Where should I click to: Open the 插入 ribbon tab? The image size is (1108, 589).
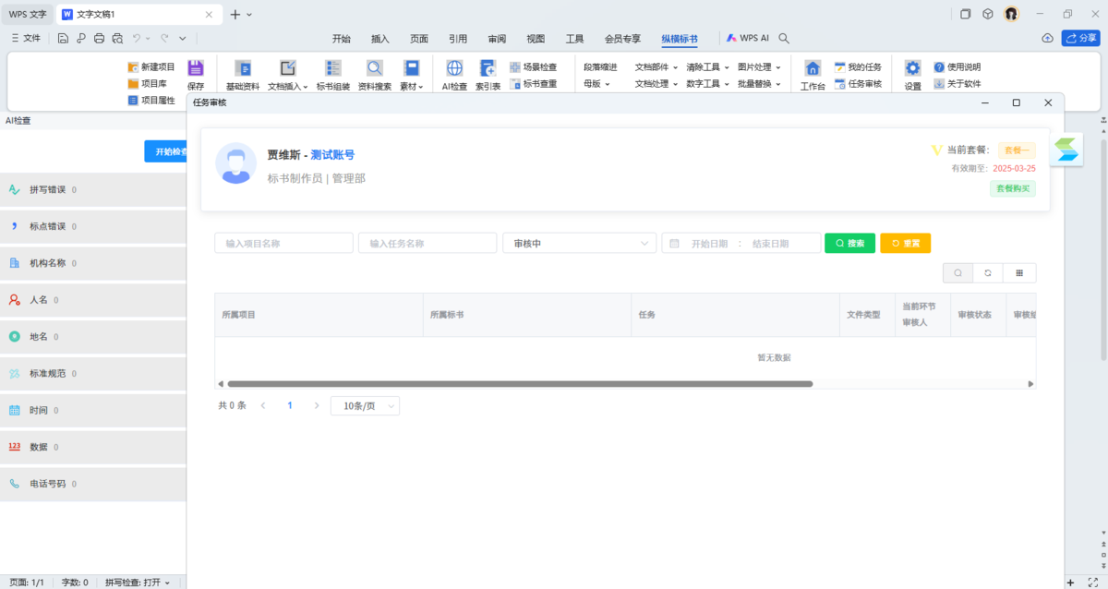click(380, 39)
